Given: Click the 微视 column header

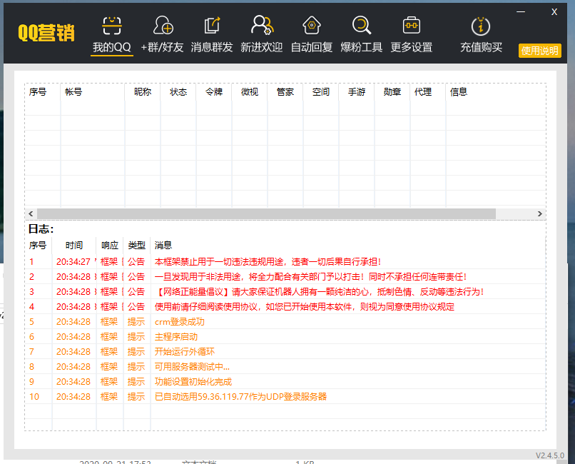Looking at the screenshot, I should click(250, 91).
